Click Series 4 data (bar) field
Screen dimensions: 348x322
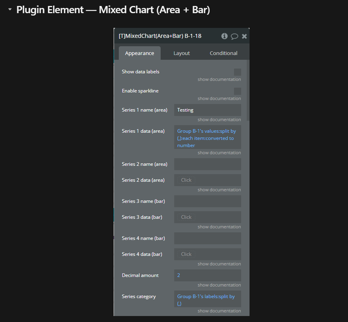point(207,254)
